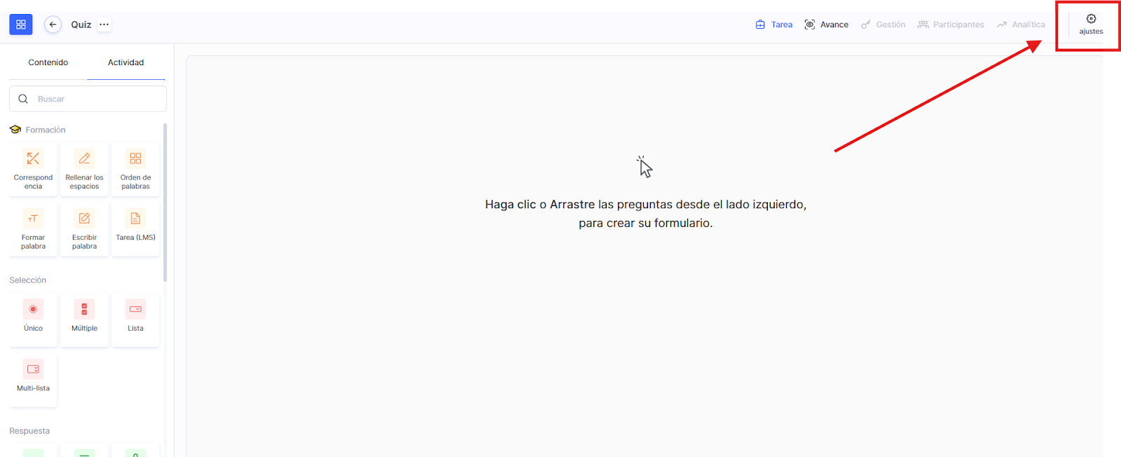Click the sidebar vertical scrollbar
Screen dimensions: 1121x457
pyautogui.click(x=165, y=203)
